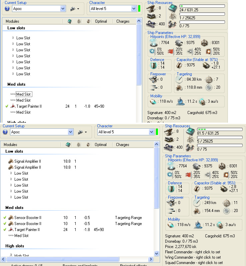Click turret Firepower icon in lower window

coord(171,203)
